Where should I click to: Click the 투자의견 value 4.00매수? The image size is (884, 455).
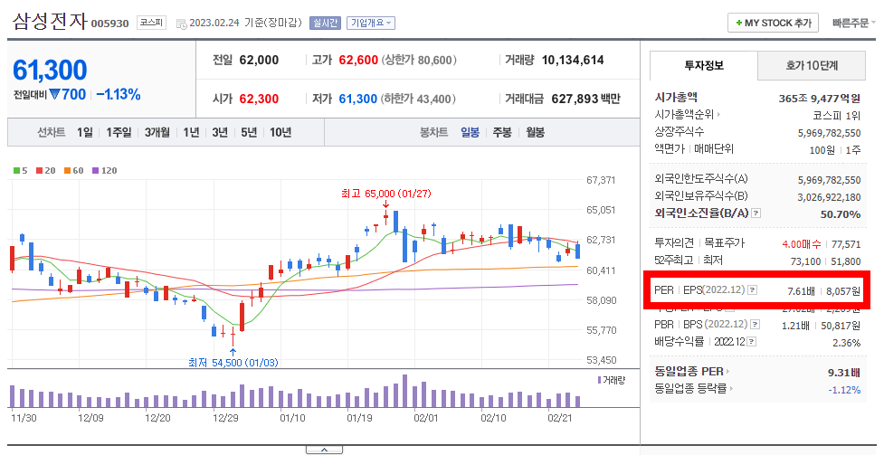point(801,244)
